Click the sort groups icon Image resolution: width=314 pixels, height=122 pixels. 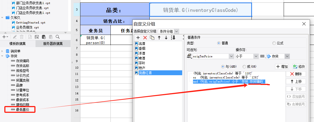[173, 38]
